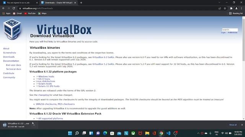Image resolution: width=245 pixels, height=137 pixels.
Task: Click the VirtualBox cube logo
Action: [x=12, y=29]
